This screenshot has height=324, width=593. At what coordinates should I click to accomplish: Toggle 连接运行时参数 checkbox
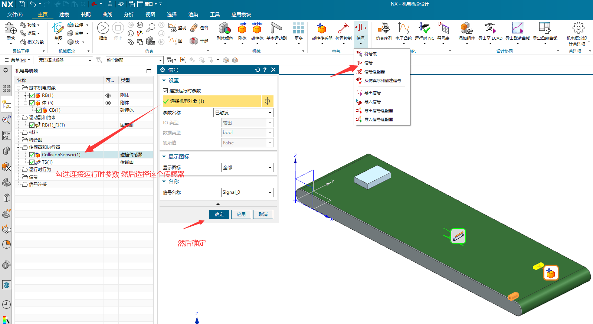(166, 91)
